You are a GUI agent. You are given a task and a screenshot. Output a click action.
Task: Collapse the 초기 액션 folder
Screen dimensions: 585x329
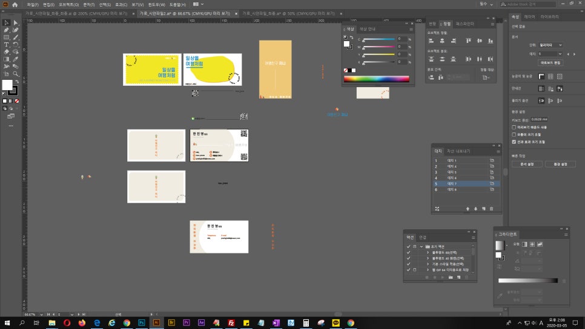tap(421, 247)
